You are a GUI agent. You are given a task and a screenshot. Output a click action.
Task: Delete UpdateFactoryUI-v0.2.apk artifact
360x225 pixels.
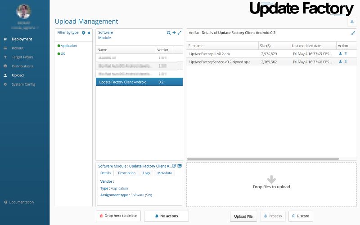(x=346, y=53)
